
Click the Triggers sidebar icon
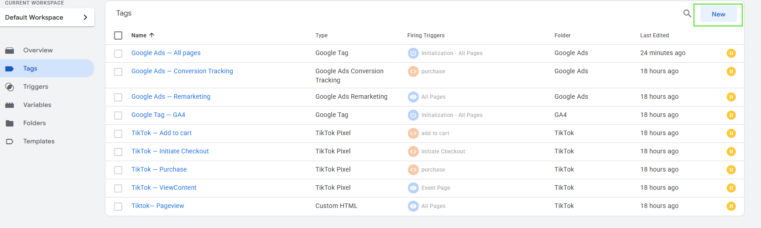click(10, 87)
